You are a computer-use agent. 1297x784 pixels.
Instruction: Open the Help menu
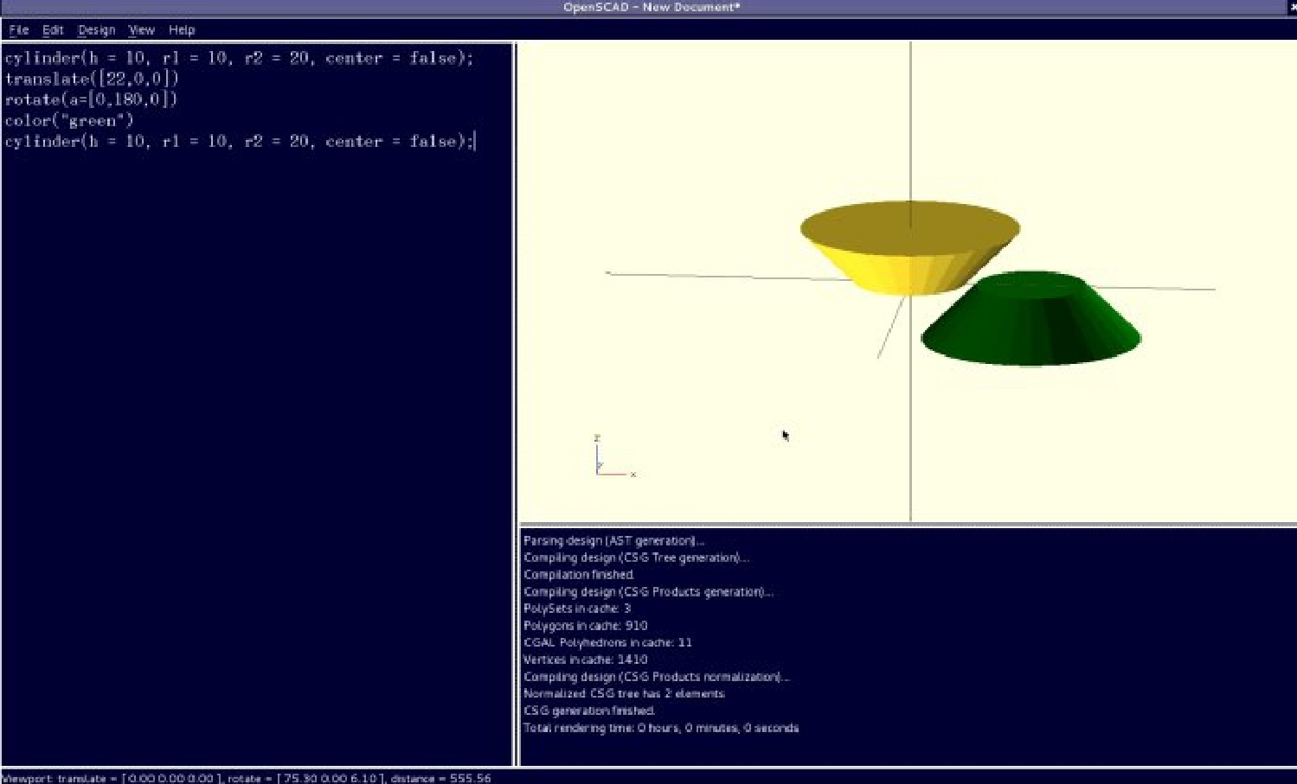182,29
